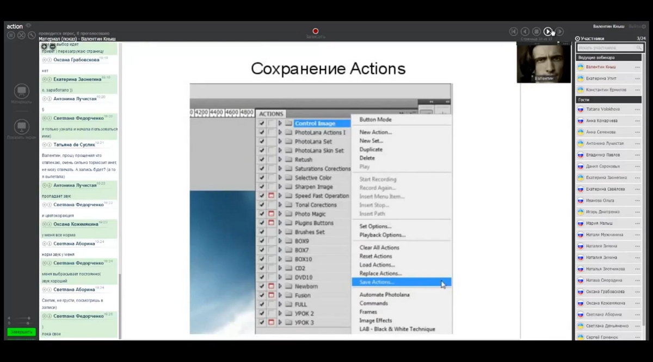Viewport: 653px width, 362px height.
Task: Toggle the checkmark for Tonal Corections set
Action: pos(262,205)
